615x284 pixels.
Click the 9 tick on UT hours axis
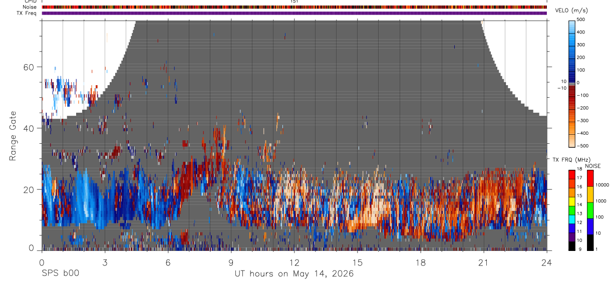[231, 261]
